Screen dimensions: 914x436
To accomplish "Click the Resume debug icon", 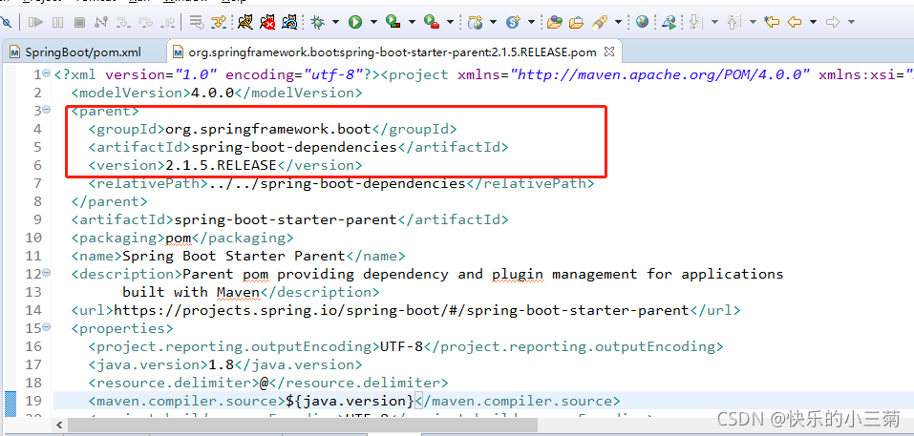I will (35, 22).
